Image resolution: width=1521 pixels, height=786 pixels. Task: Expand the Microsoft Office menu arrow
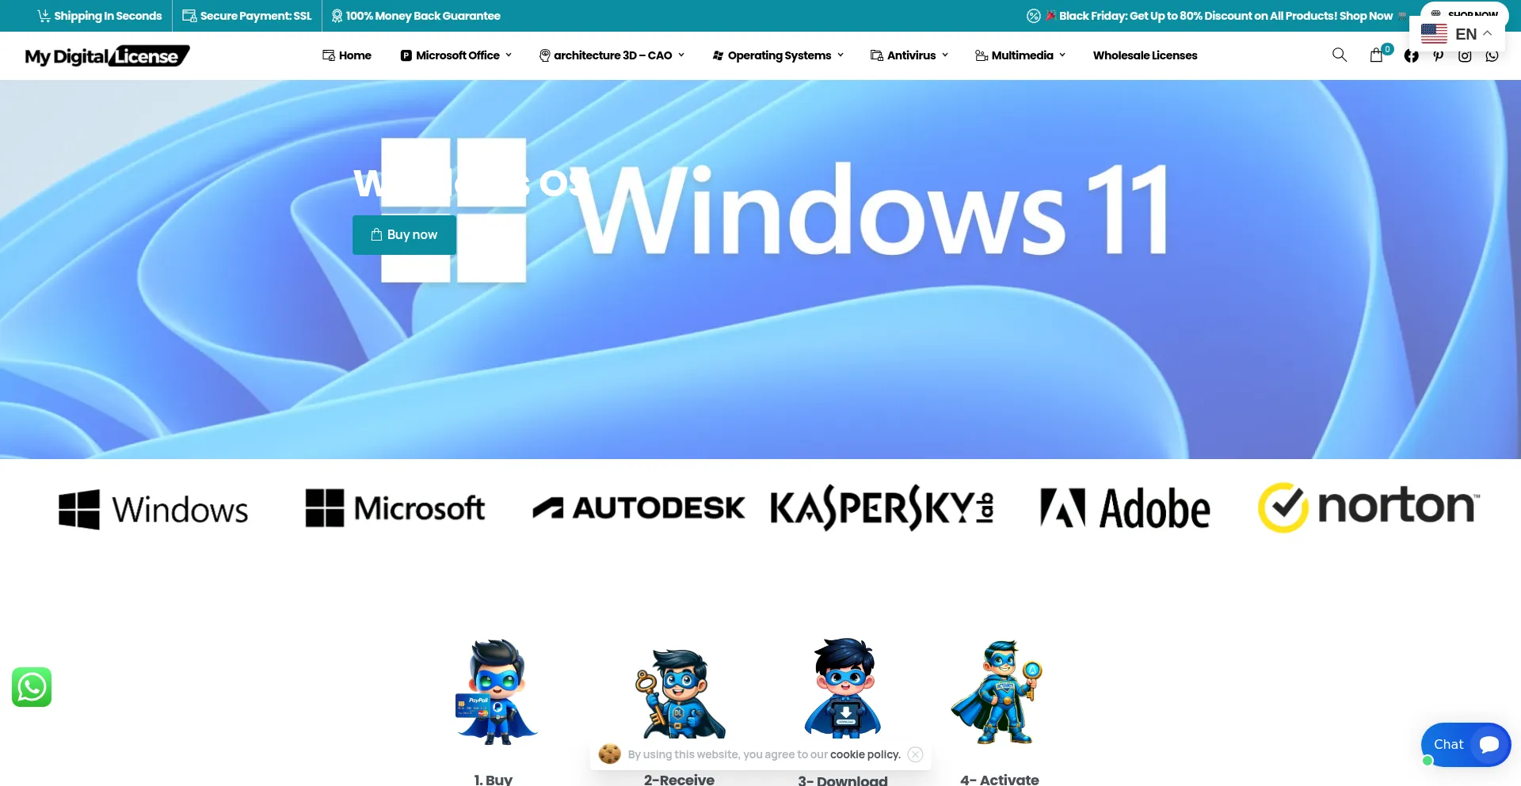pyautogui.click(x=509, y=55)
